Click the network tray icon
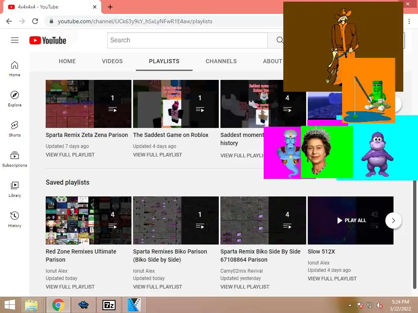This screenshot has width=418, height=313. 370,305
